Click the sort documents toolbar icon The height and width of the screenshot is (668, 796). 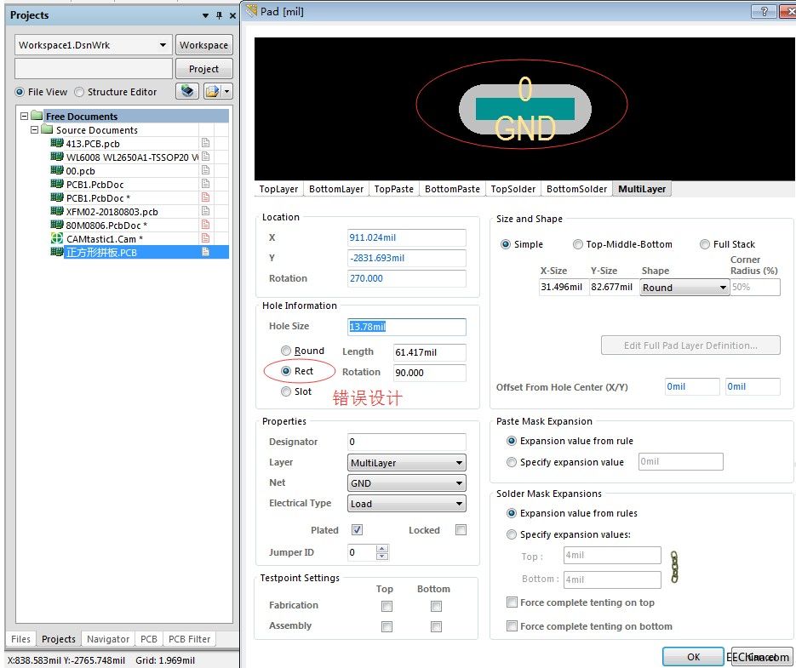click(x=186, y=92)
